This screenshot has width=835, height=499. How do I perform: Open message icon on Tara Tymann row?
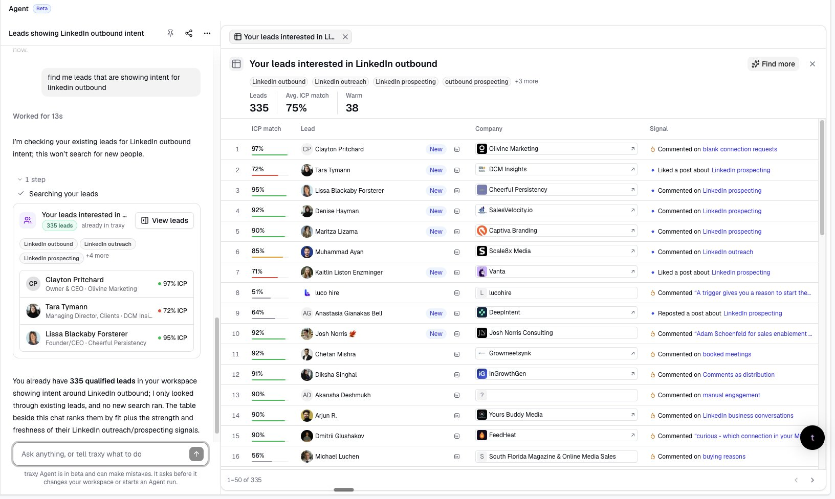457,170
